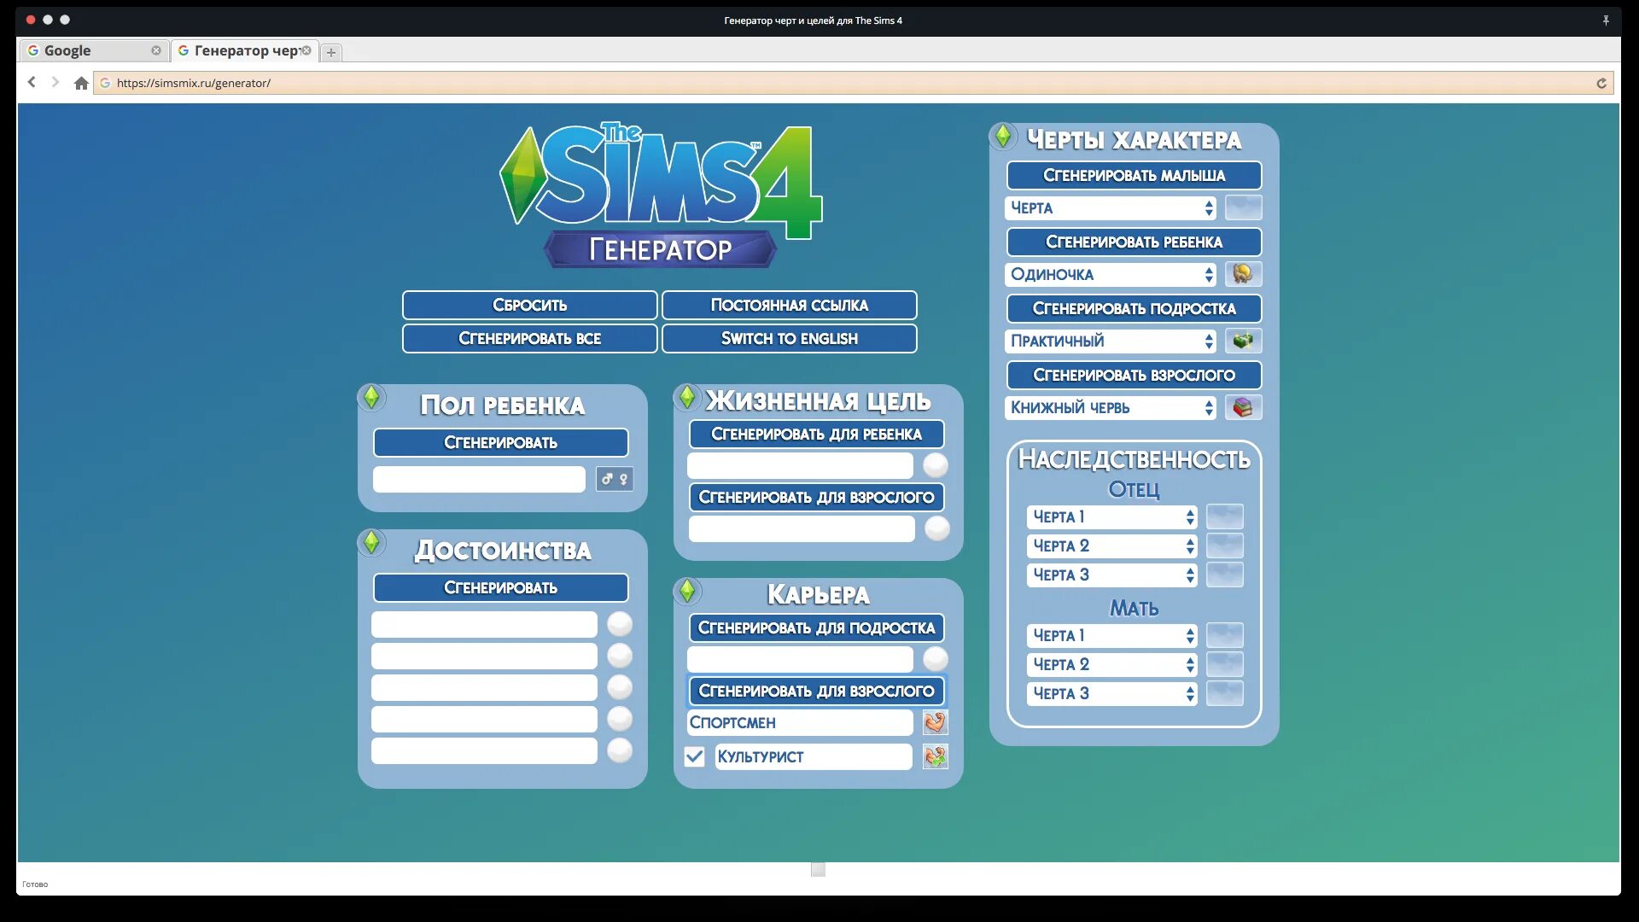This screenshot has width=1639, height=922.
Task: Click the Практичный trait icon
Action: [1243, 341]
